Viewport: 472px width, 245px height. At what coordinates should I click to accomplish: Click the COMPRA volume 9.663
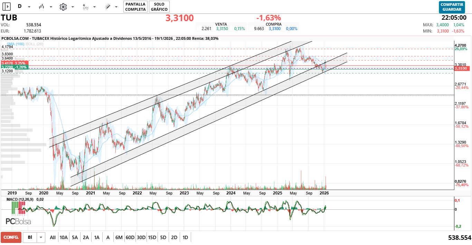259,29
